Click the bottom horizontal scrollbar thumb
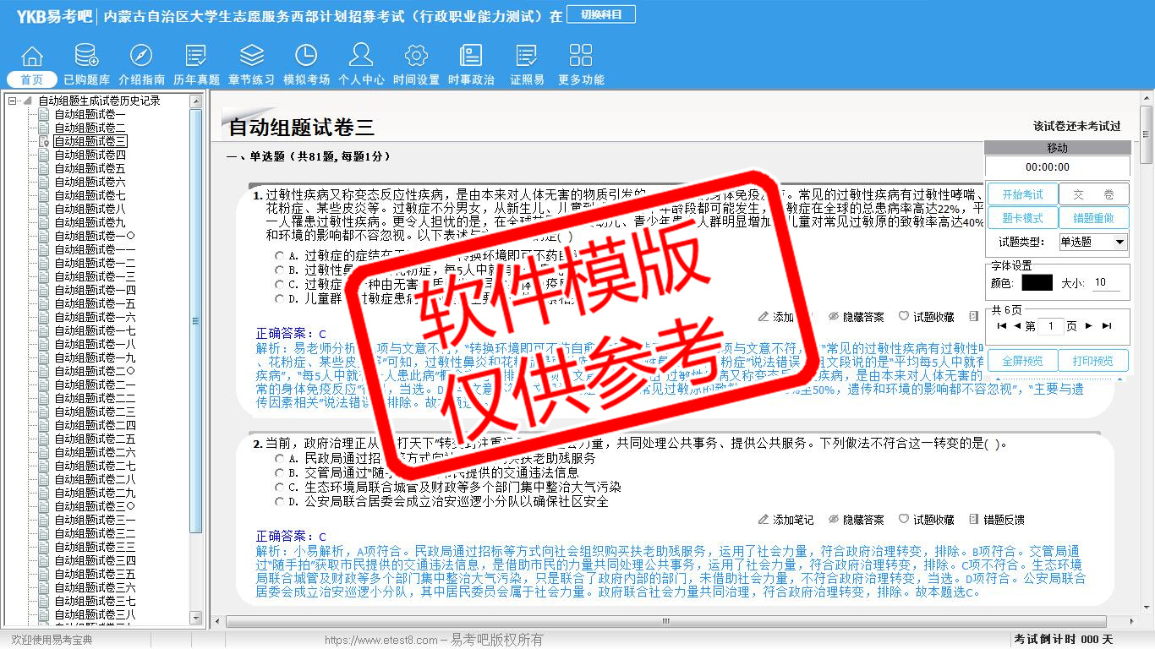Viewport: 1155px width, 649px height. [665, 622]
